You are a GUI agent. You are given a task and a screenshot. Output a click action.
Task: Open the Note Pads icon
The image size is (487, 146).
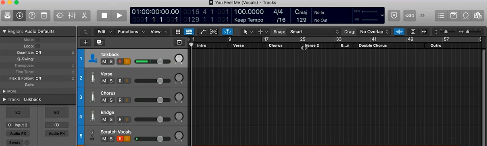pos(454,15)
